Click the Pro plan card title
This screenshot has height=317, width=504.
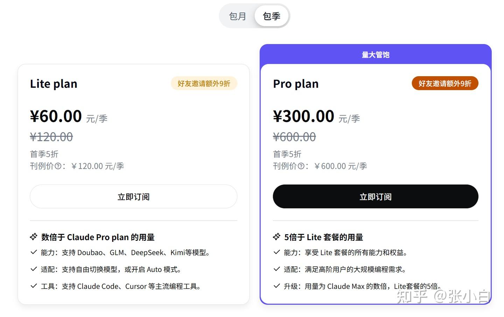tap(296, 84)
